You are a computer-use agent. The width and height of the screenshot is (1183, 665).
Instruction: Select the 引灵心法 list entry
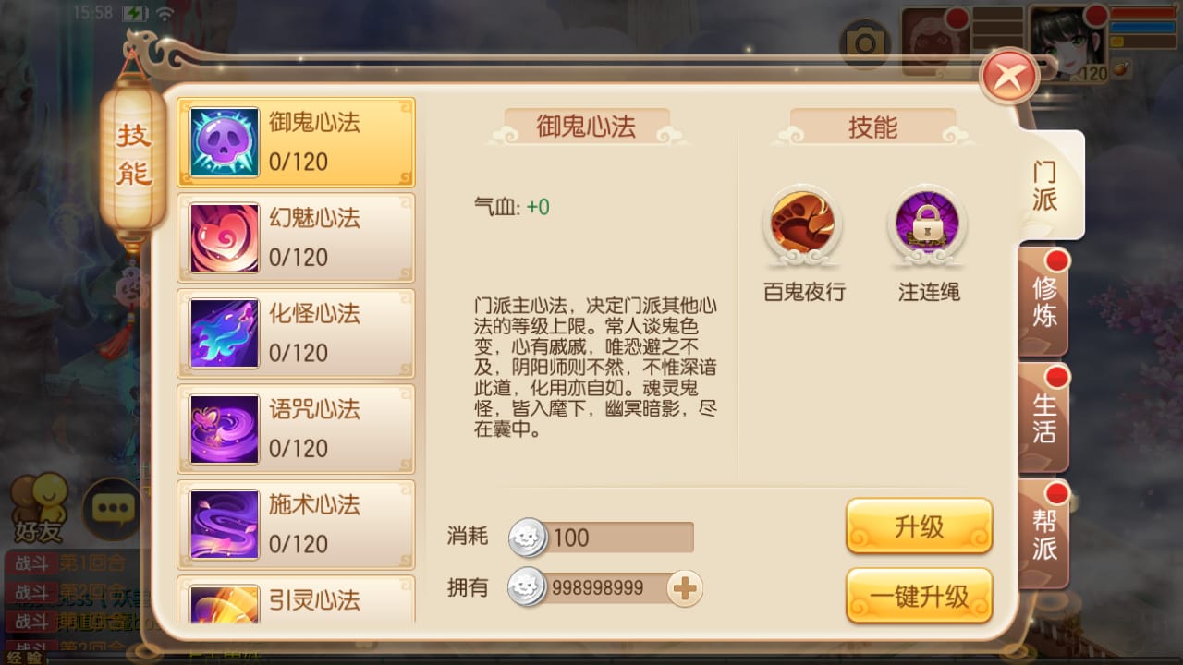click(296, 599)
